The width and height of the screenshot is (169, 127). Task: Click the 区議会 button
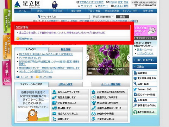pyautogui.click(x=145, y=66)
